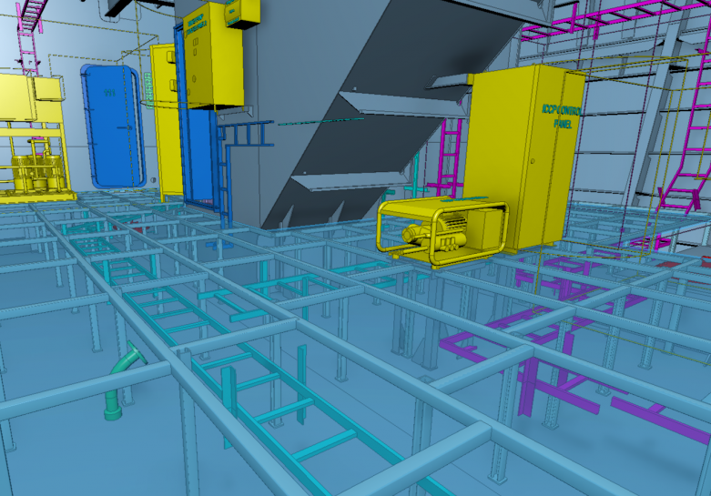Click the yellow cylinders on the left skid

(36, 174)
